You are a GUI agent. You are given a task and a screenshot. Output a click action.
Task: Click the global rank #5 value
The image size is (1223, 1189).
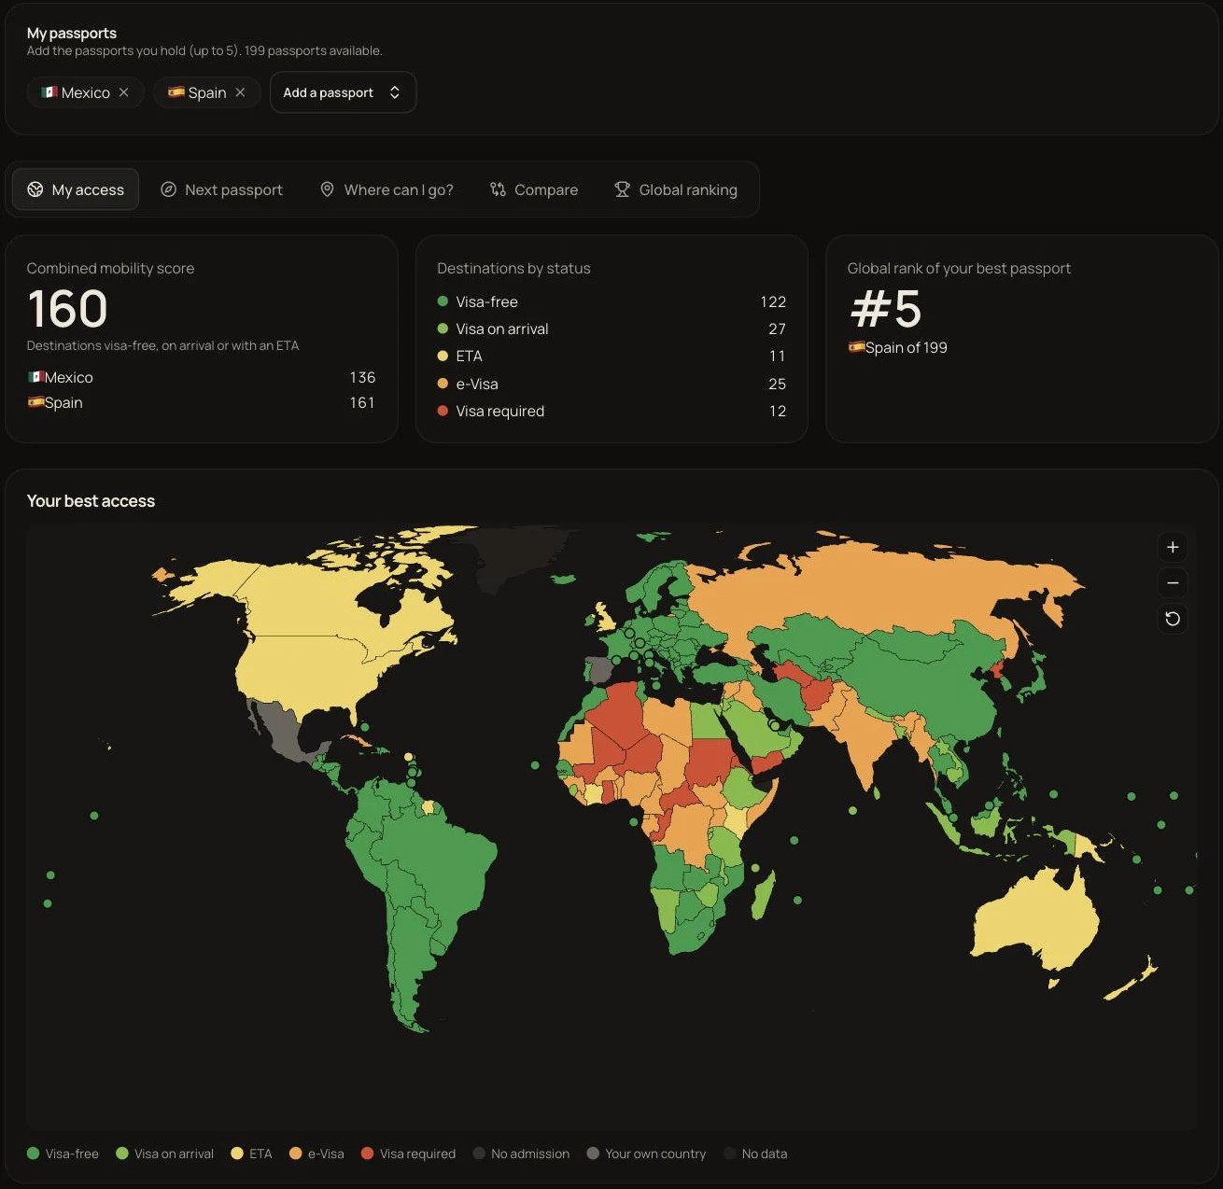[886, 309]
